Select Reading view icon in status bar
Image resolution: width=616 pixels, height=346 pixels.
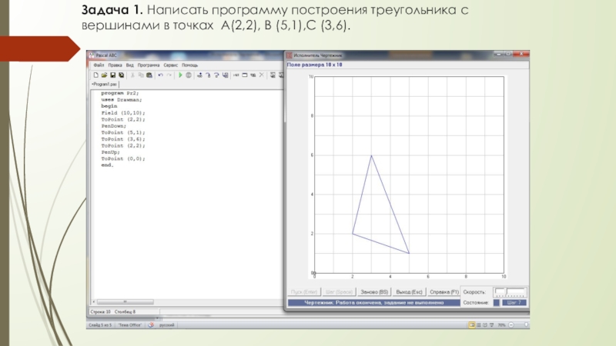485,324
